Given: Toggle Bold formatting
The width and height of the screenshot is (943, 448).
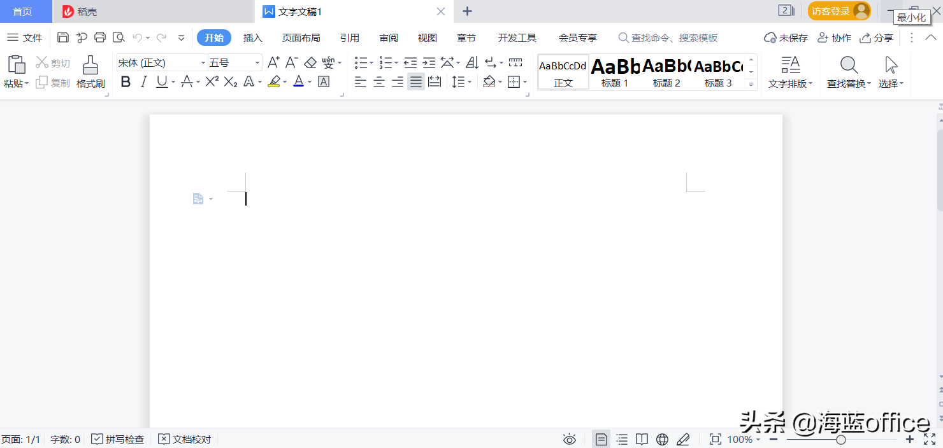Looking at the screenshot, I should (x=126, y=81).
